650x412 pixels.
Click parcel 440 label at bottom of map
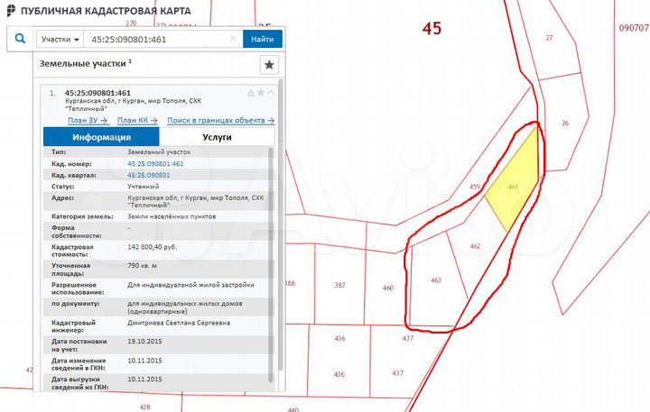point(293,409)
